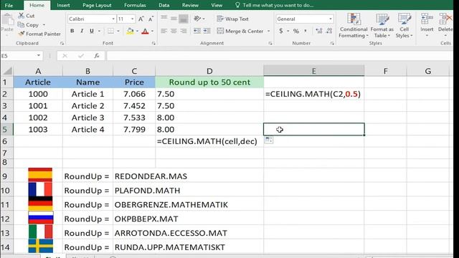This screenshot has width=459, height=258.
Task: Switch to Formulas tab
Action: click(x=135, y=5)
